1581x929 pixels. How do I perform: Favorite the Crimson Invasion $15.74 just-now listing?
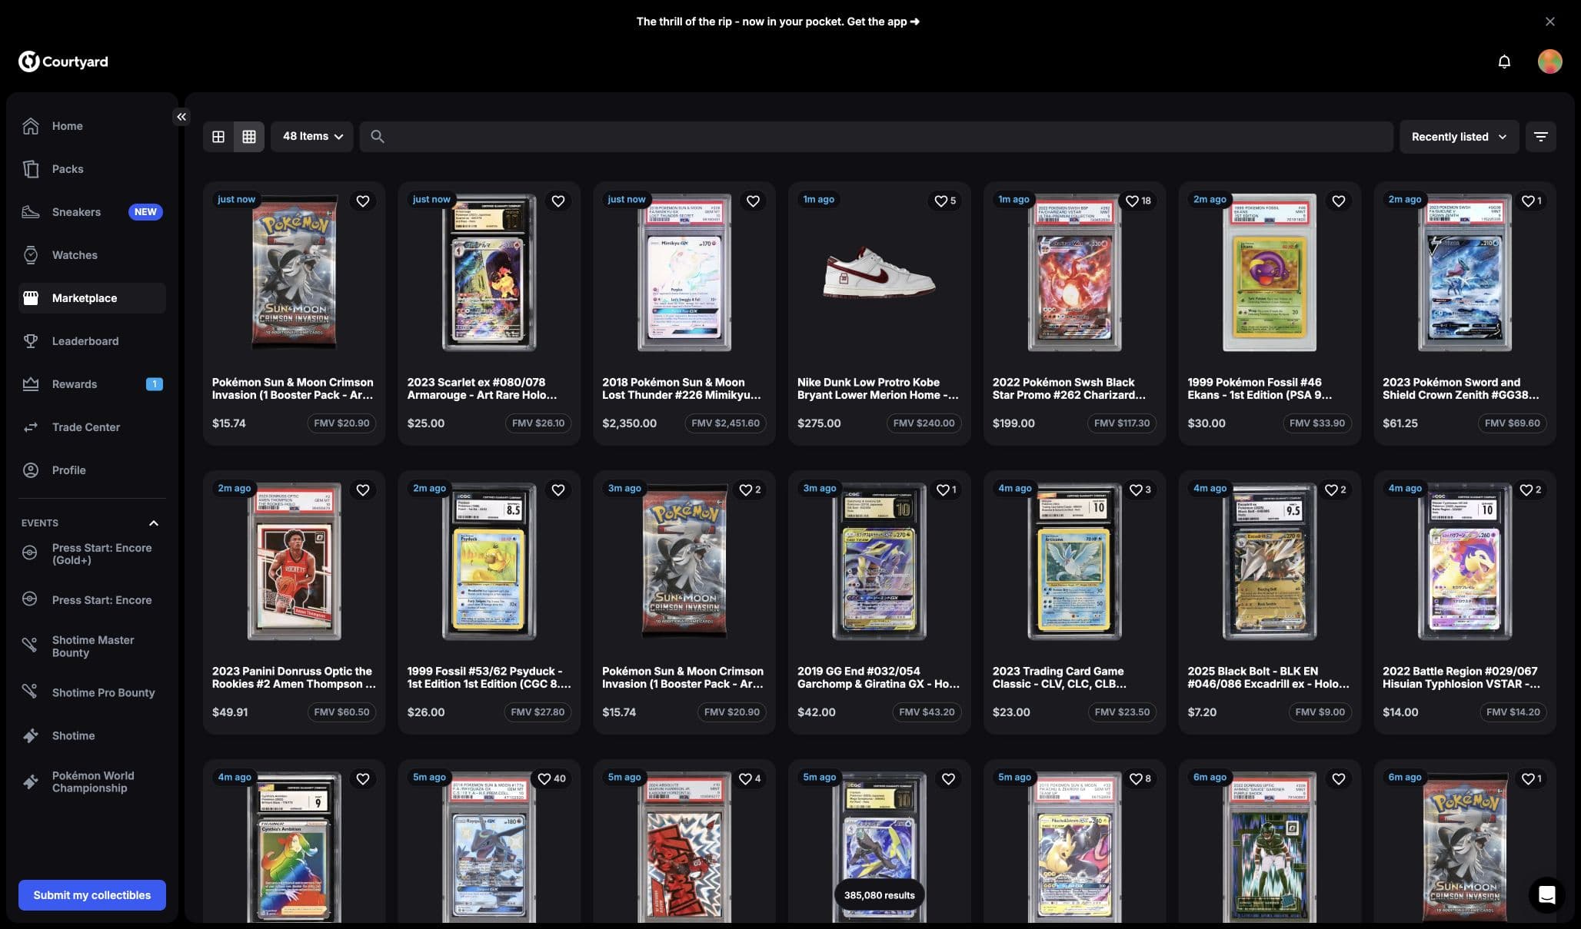[363, 201]
